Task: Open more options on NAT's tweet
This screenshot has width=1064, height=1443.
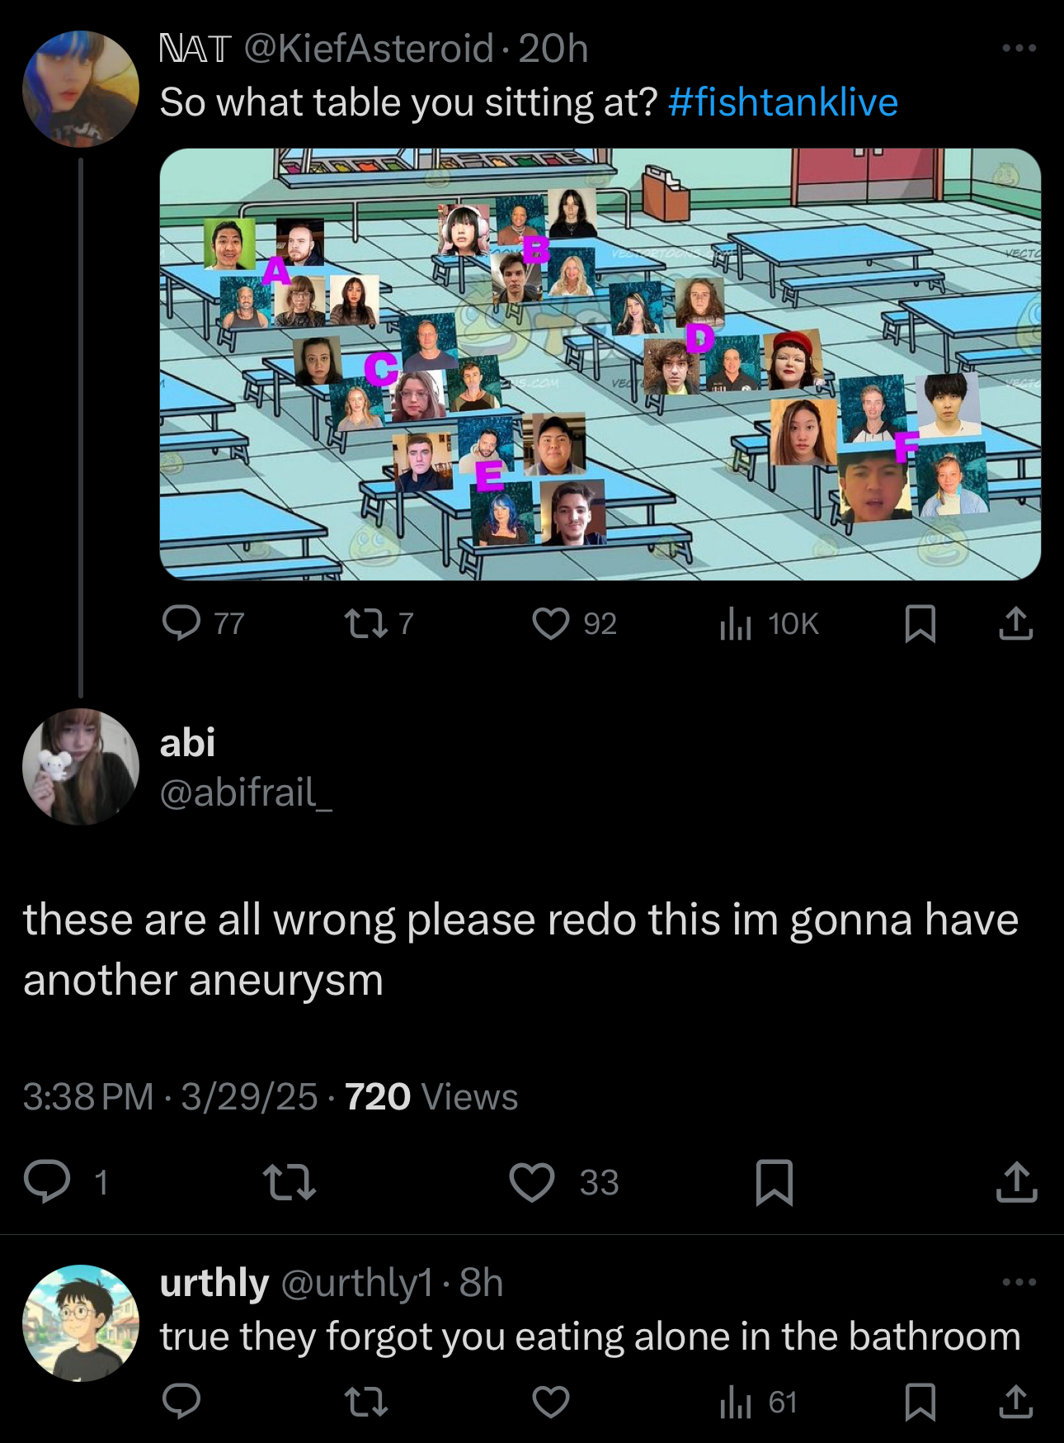Action: [x=1019, y=49]
